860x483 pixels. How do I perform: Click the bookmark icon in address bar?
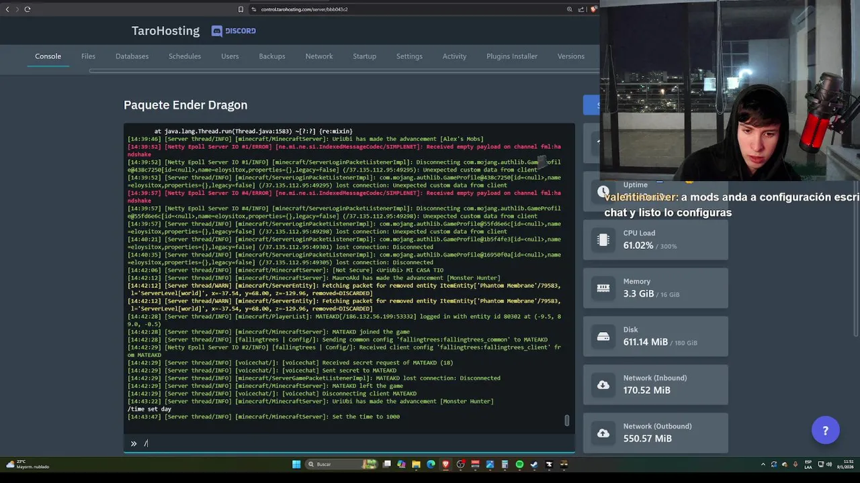(x=241, y=9)
